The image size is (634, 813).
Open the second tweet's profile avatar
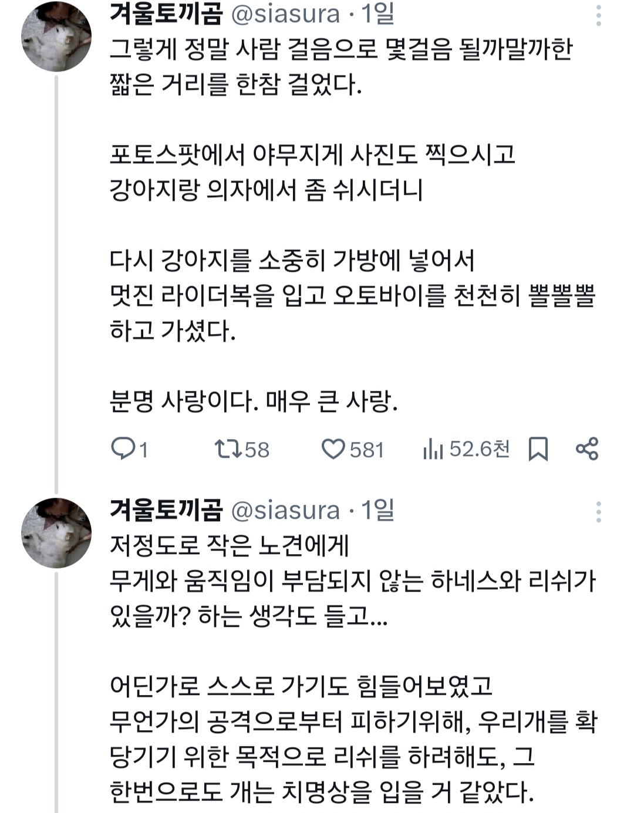coord(56,532)
